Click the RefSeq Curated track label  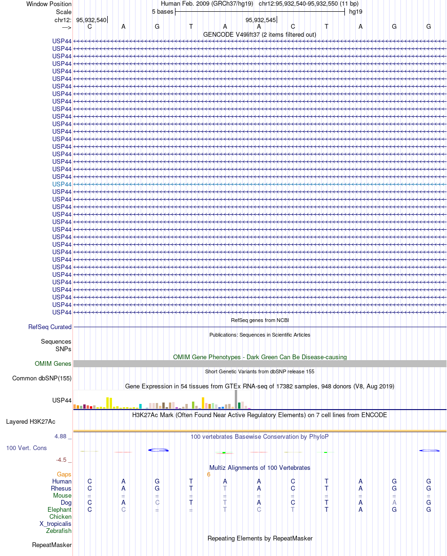(49, 327)
